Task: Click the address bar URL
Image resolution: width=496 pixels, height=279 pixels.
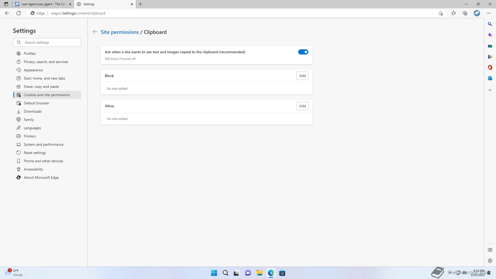Action: tap(78, 13)
